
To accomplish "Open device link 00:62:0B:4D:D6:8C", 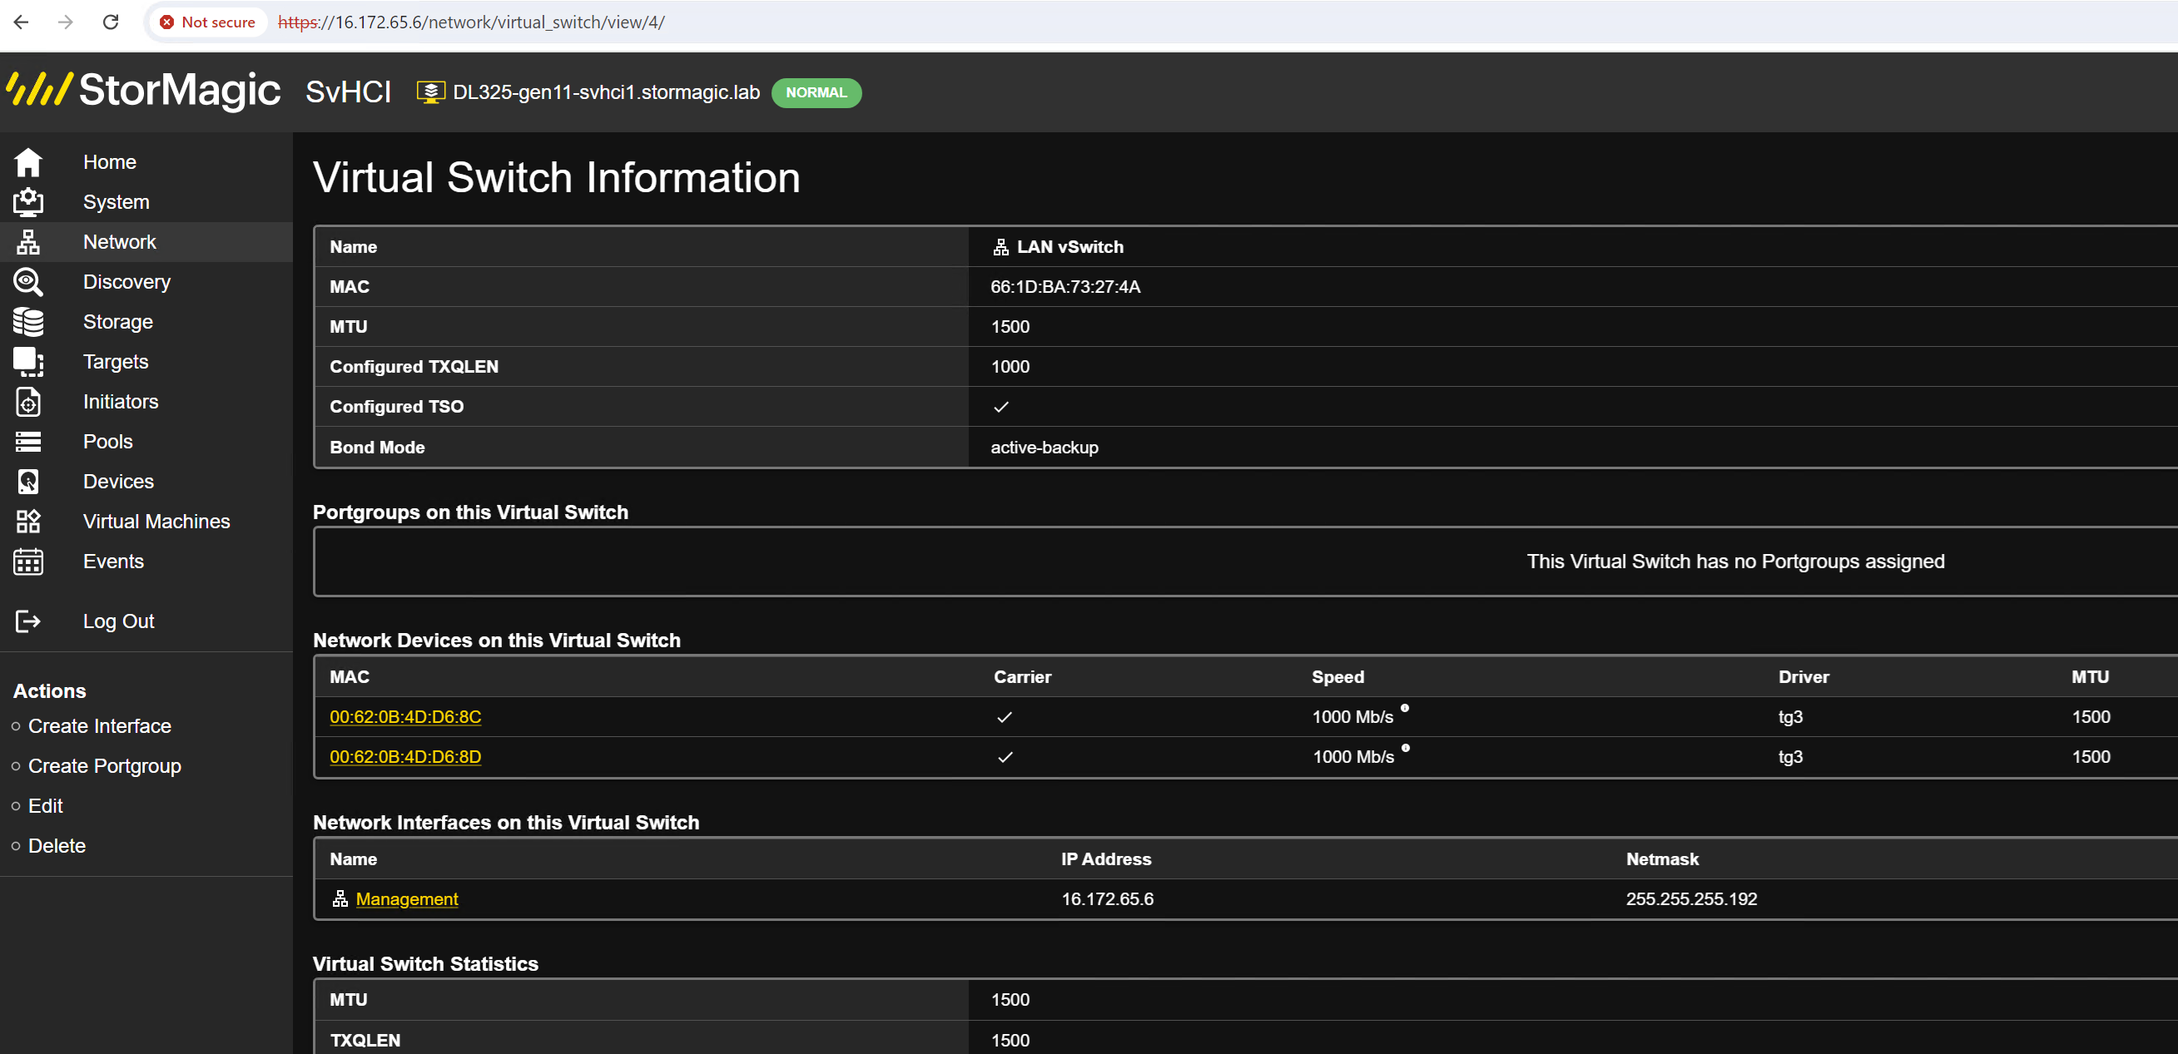I will coord(405,717).
